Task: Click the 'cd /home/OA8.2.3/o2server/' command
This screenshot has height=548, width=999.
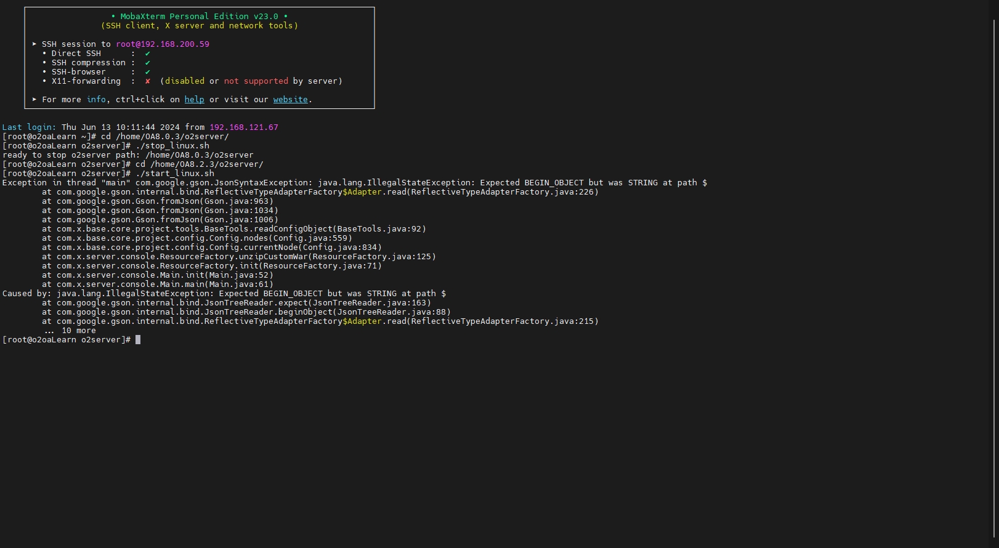Action: pos(200,164)
